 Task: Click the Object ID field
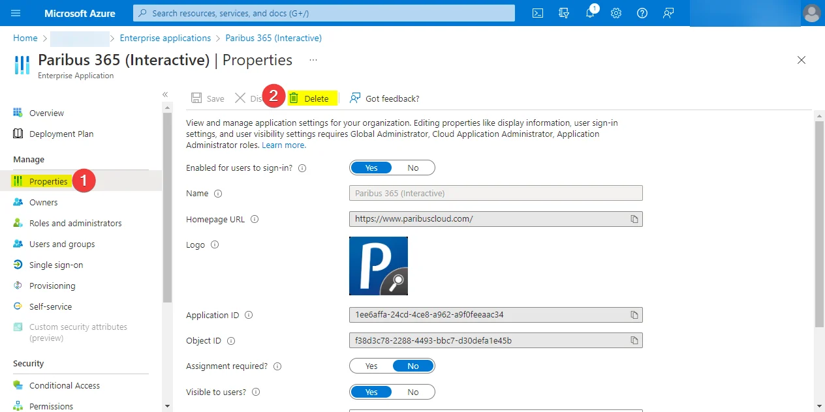click(x=496, y=340)
